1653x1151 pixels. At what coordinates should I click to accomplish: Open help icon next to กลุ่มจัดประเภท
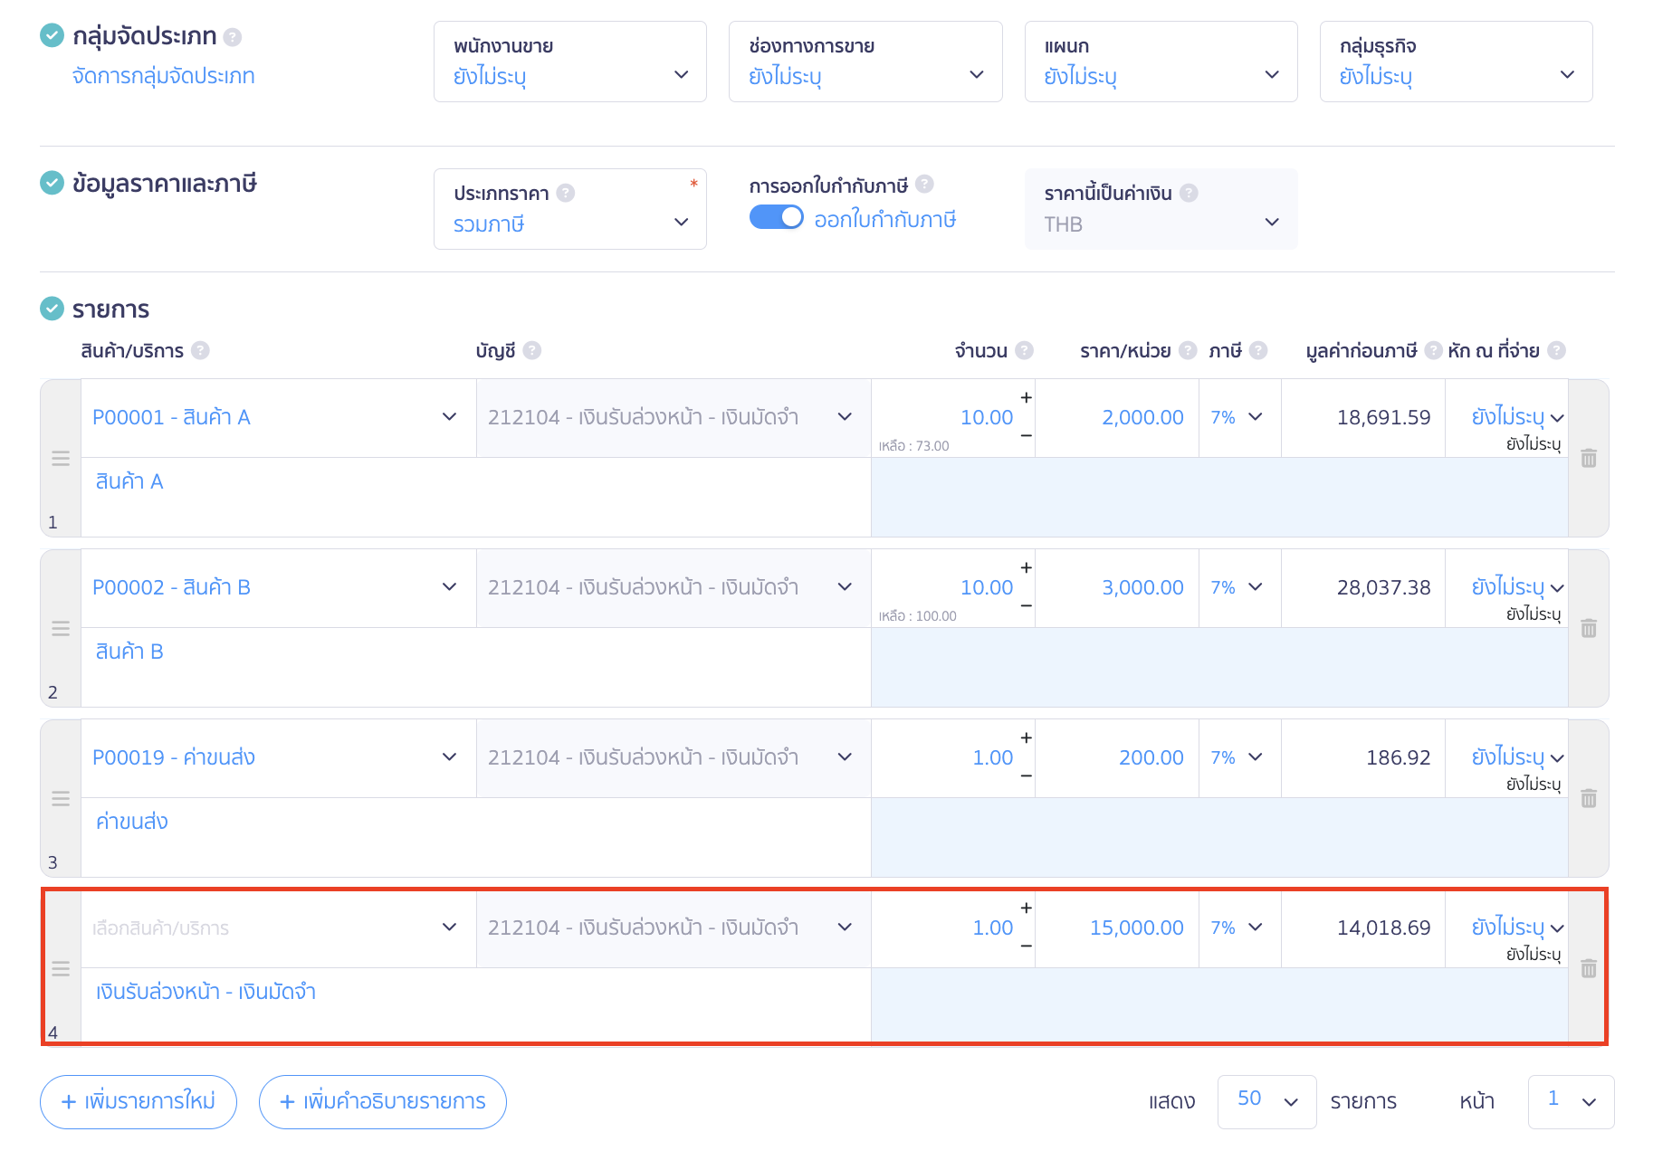point(233,37)
